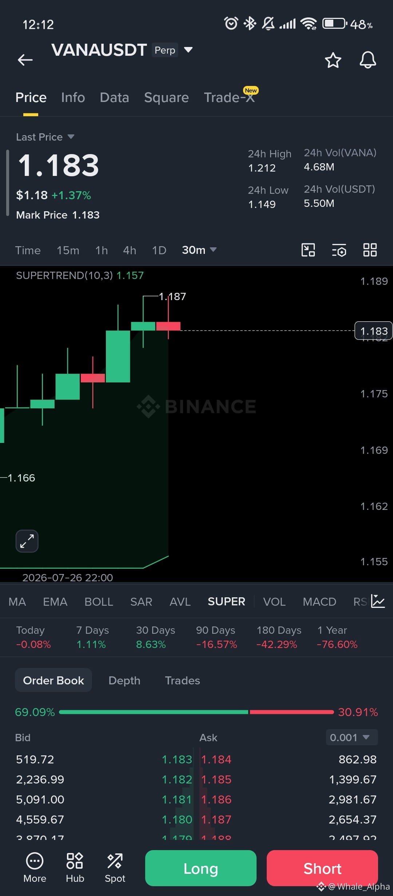This screenshot has width=393, height=896.
Task: Open the Square tab
Action: click(x=167, y=98)
